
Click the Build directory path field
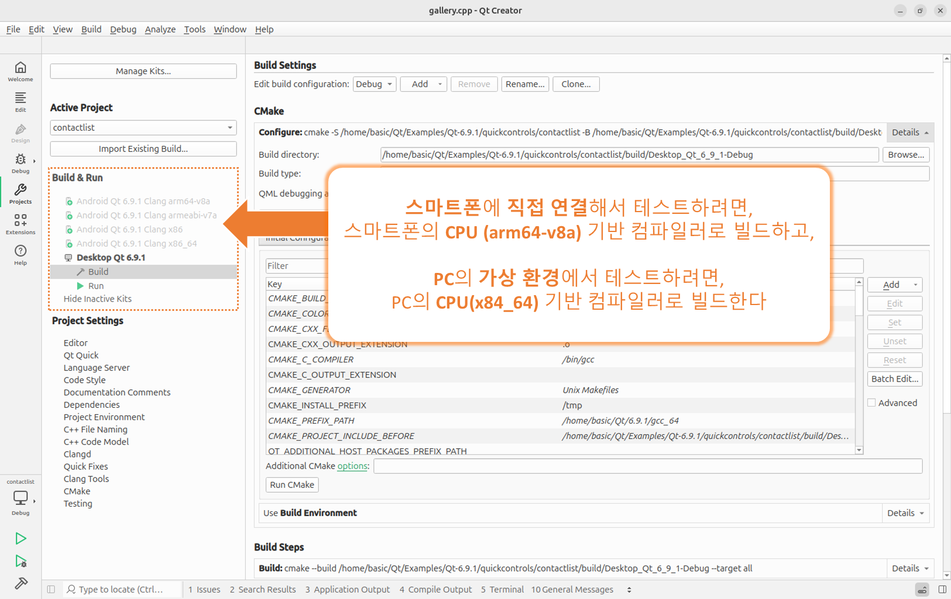tap(629, 155)
